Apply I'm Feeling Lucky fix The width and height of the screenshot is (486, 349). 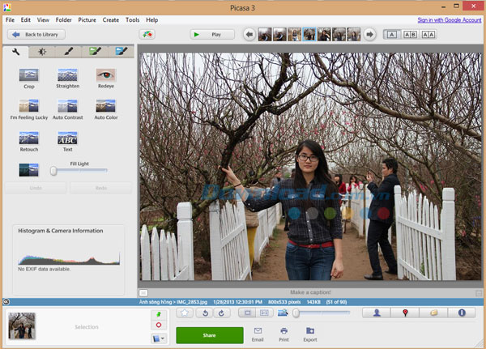click(29, 107)
